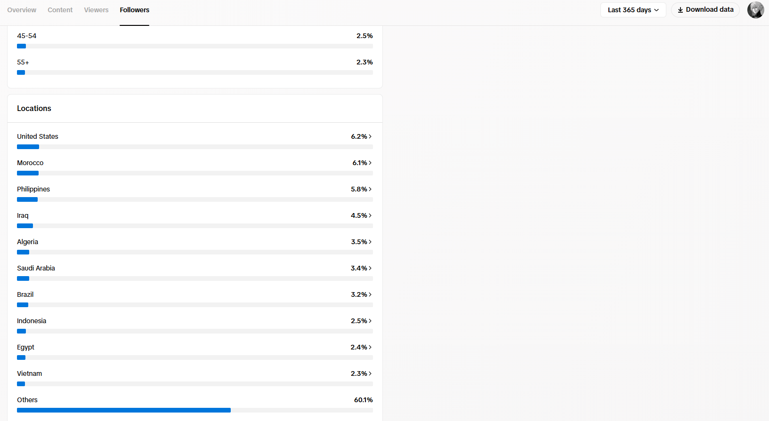Select the Followers tab
Screen dimensions: 769x421
coord(134,10)
